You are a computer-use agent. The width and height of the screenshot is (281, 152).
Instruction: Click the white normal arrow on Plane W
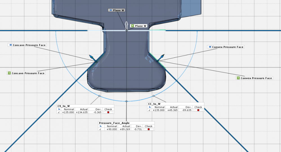point(127,24)
